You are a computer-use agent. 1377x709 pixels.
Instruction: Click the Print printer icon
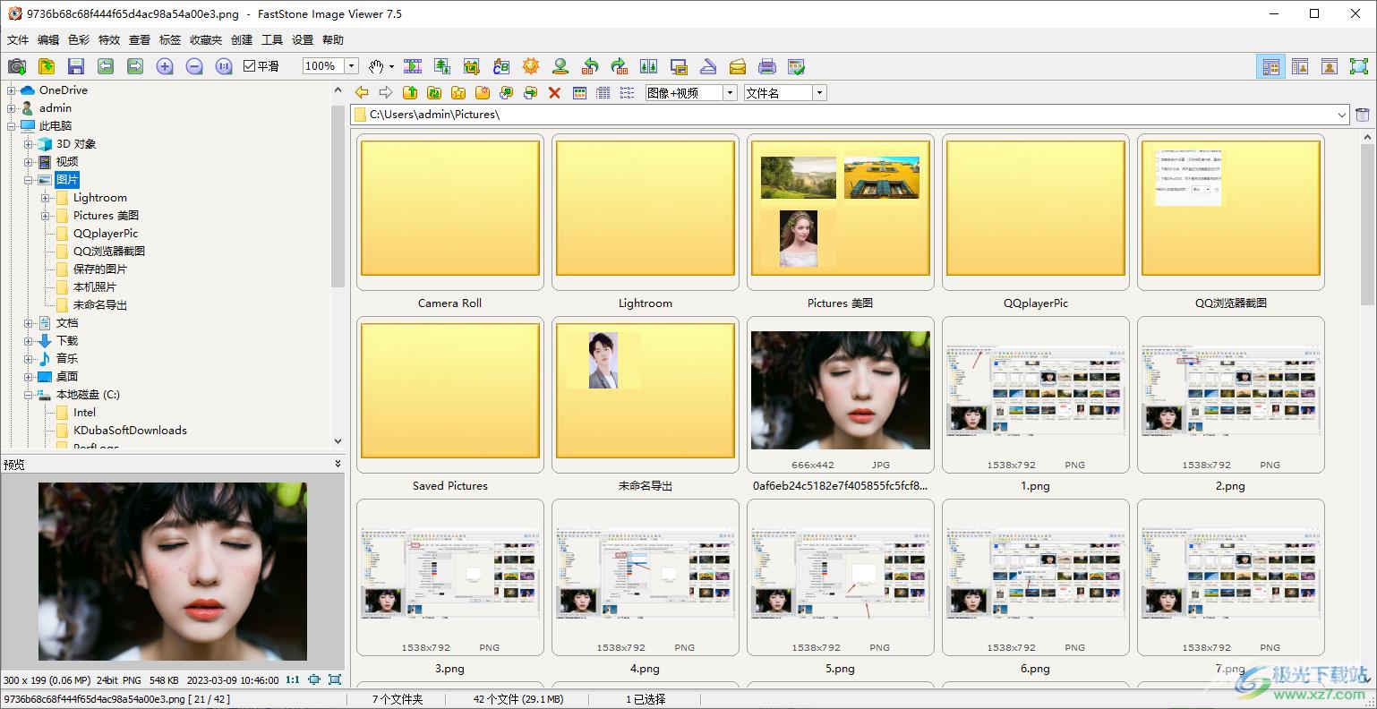pos(767,66)
